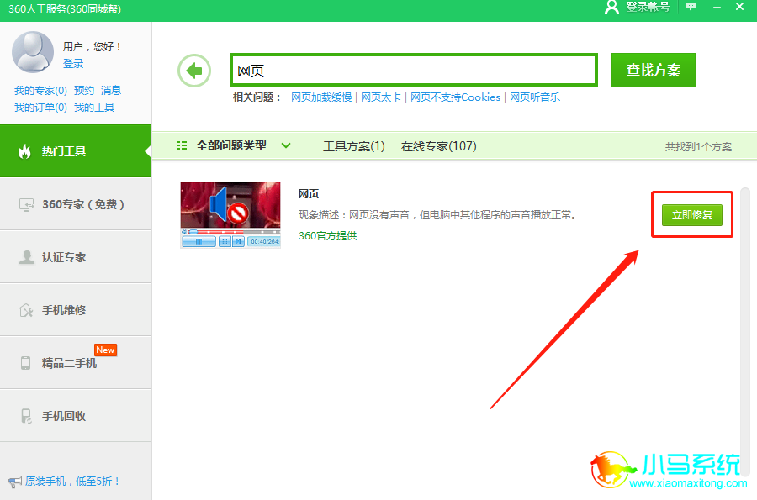Open 我的工具 link
The width and height of the screenshot is (757, 500).
pos(94,108)
